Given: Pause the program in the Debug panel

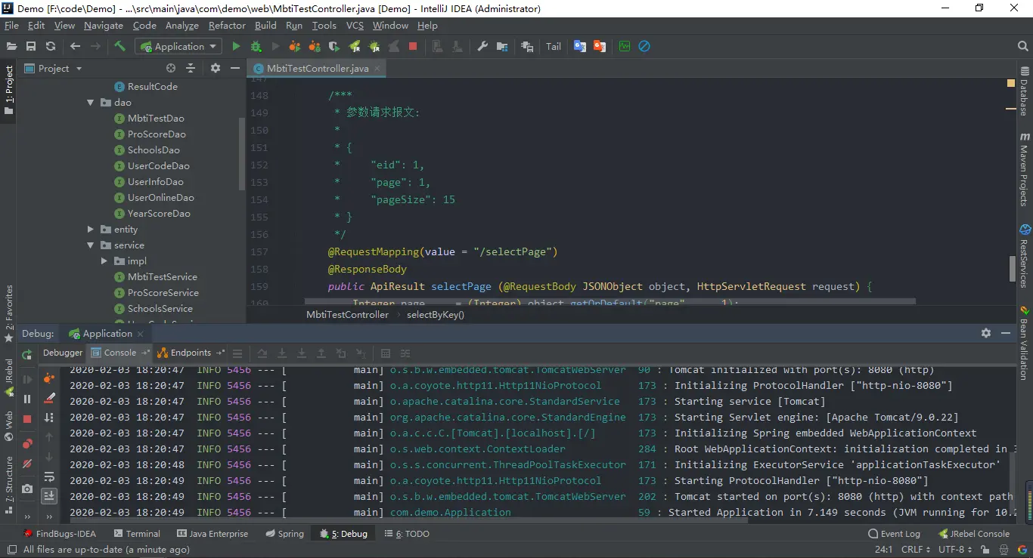Looking at the screenshot, I should pos(27,399).
